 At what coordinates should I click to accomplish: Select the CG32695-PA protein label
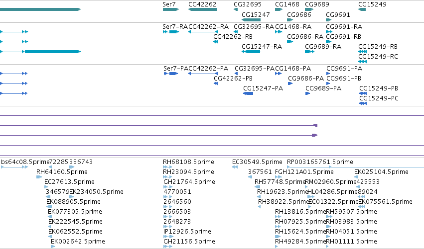pos(255,69)
